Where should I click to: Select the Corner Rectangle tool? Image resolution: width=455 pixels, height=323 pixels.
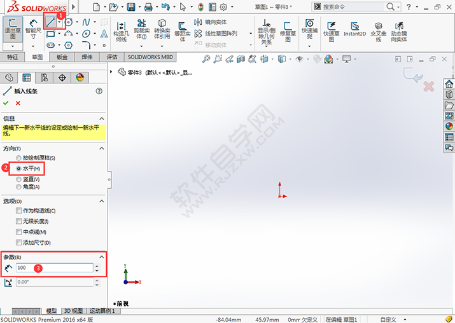click(x=50, y=34)
